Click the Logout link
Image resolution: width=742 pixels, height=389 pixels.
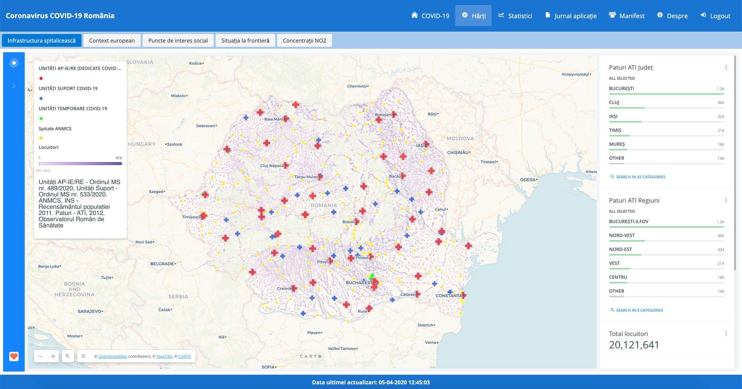[x=715, y=15]
